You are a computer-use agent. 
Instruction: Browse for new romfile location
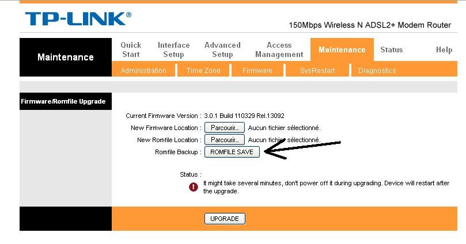click(225, 140)
